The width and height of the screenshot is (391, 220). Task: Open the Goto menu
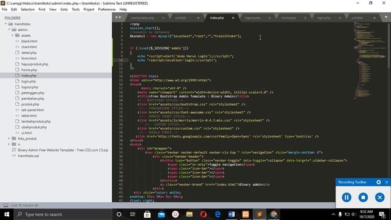tap(64, 9)
